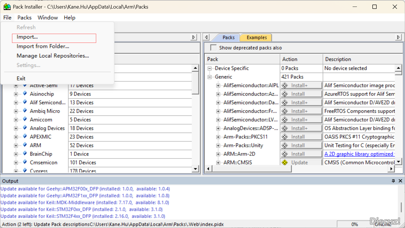Viewport: 405px width, 228px height.
Task: Click Install button for Arm-Packs::Unity
Action: (x=301, y=145)
